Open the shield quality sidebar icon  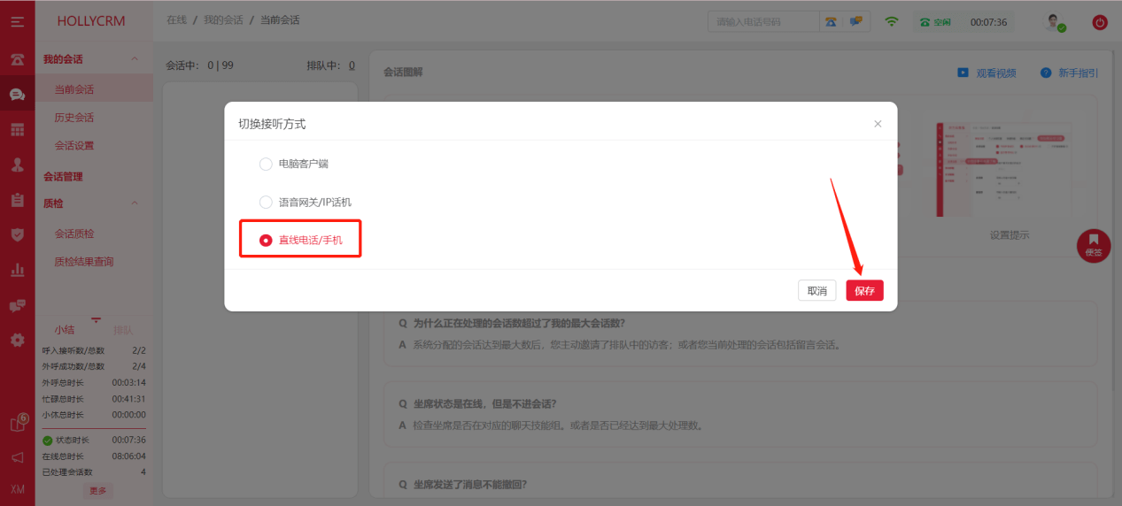pyautogui.click(x=17, y=234)
